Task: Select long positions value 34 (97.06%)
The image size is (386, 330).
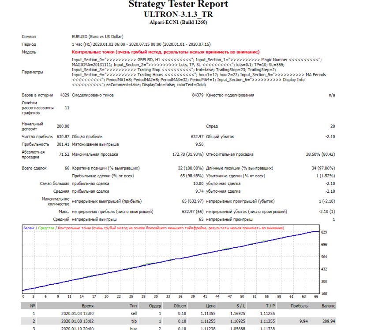Action: (x=323, y=168)
